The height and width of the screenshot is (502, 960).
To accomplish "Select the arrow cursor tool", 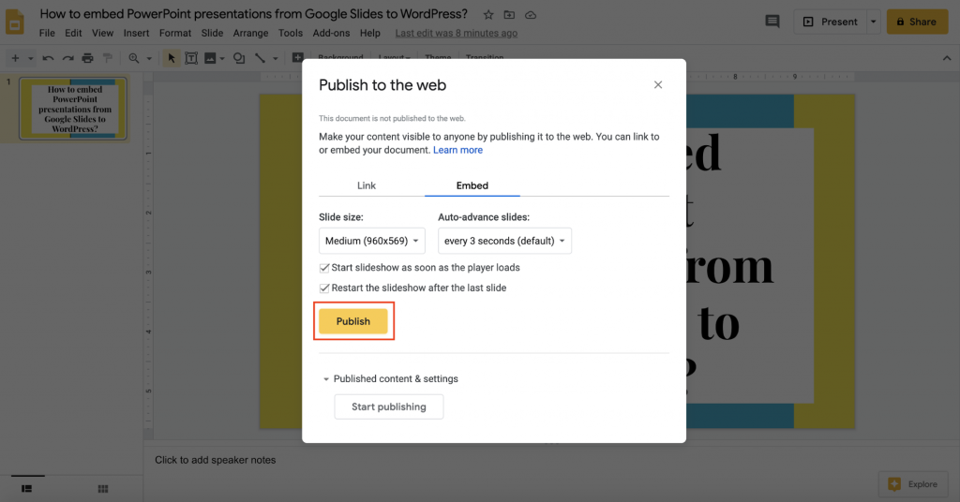I will coord(172,58).
